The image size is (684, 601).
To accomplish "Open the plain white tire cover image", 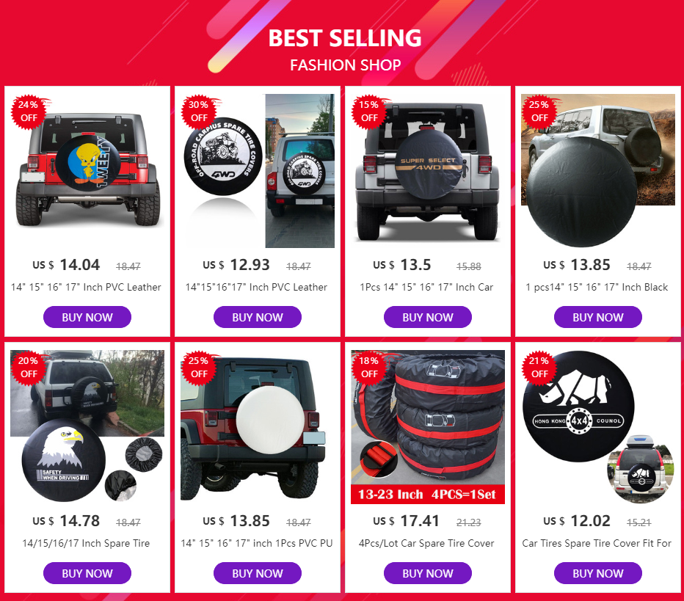I will pyautogui.click(x=258, y=426).
